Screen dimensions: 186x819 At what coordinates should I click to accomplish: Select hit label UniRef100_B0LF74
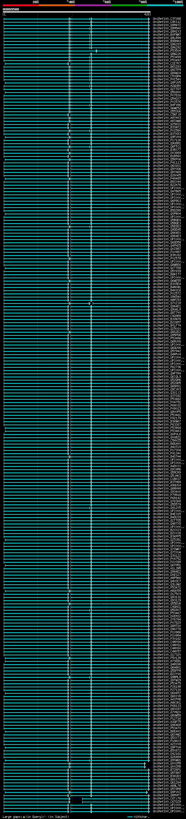click(167, 326)
